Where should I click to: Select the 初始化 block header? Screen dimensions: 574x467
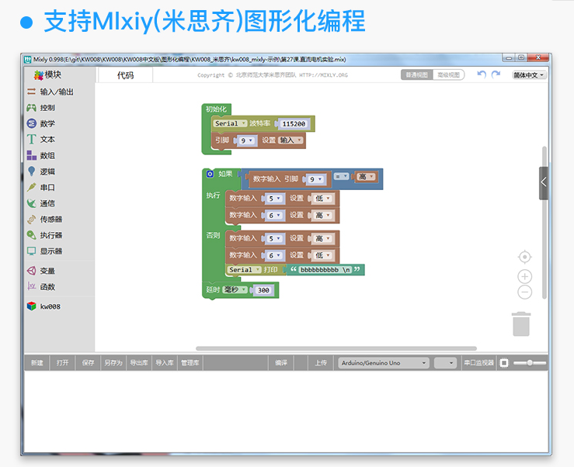click(x=216, y=109)
